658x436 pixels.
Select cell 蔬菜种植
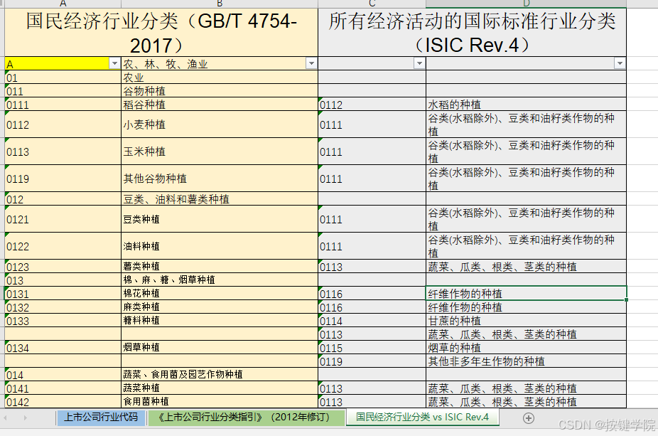[220, 388]
